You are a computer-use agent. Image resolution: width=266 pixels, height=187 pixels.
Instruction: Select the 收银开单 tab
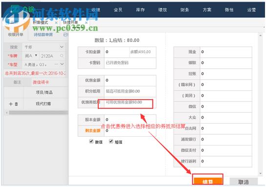16,35
